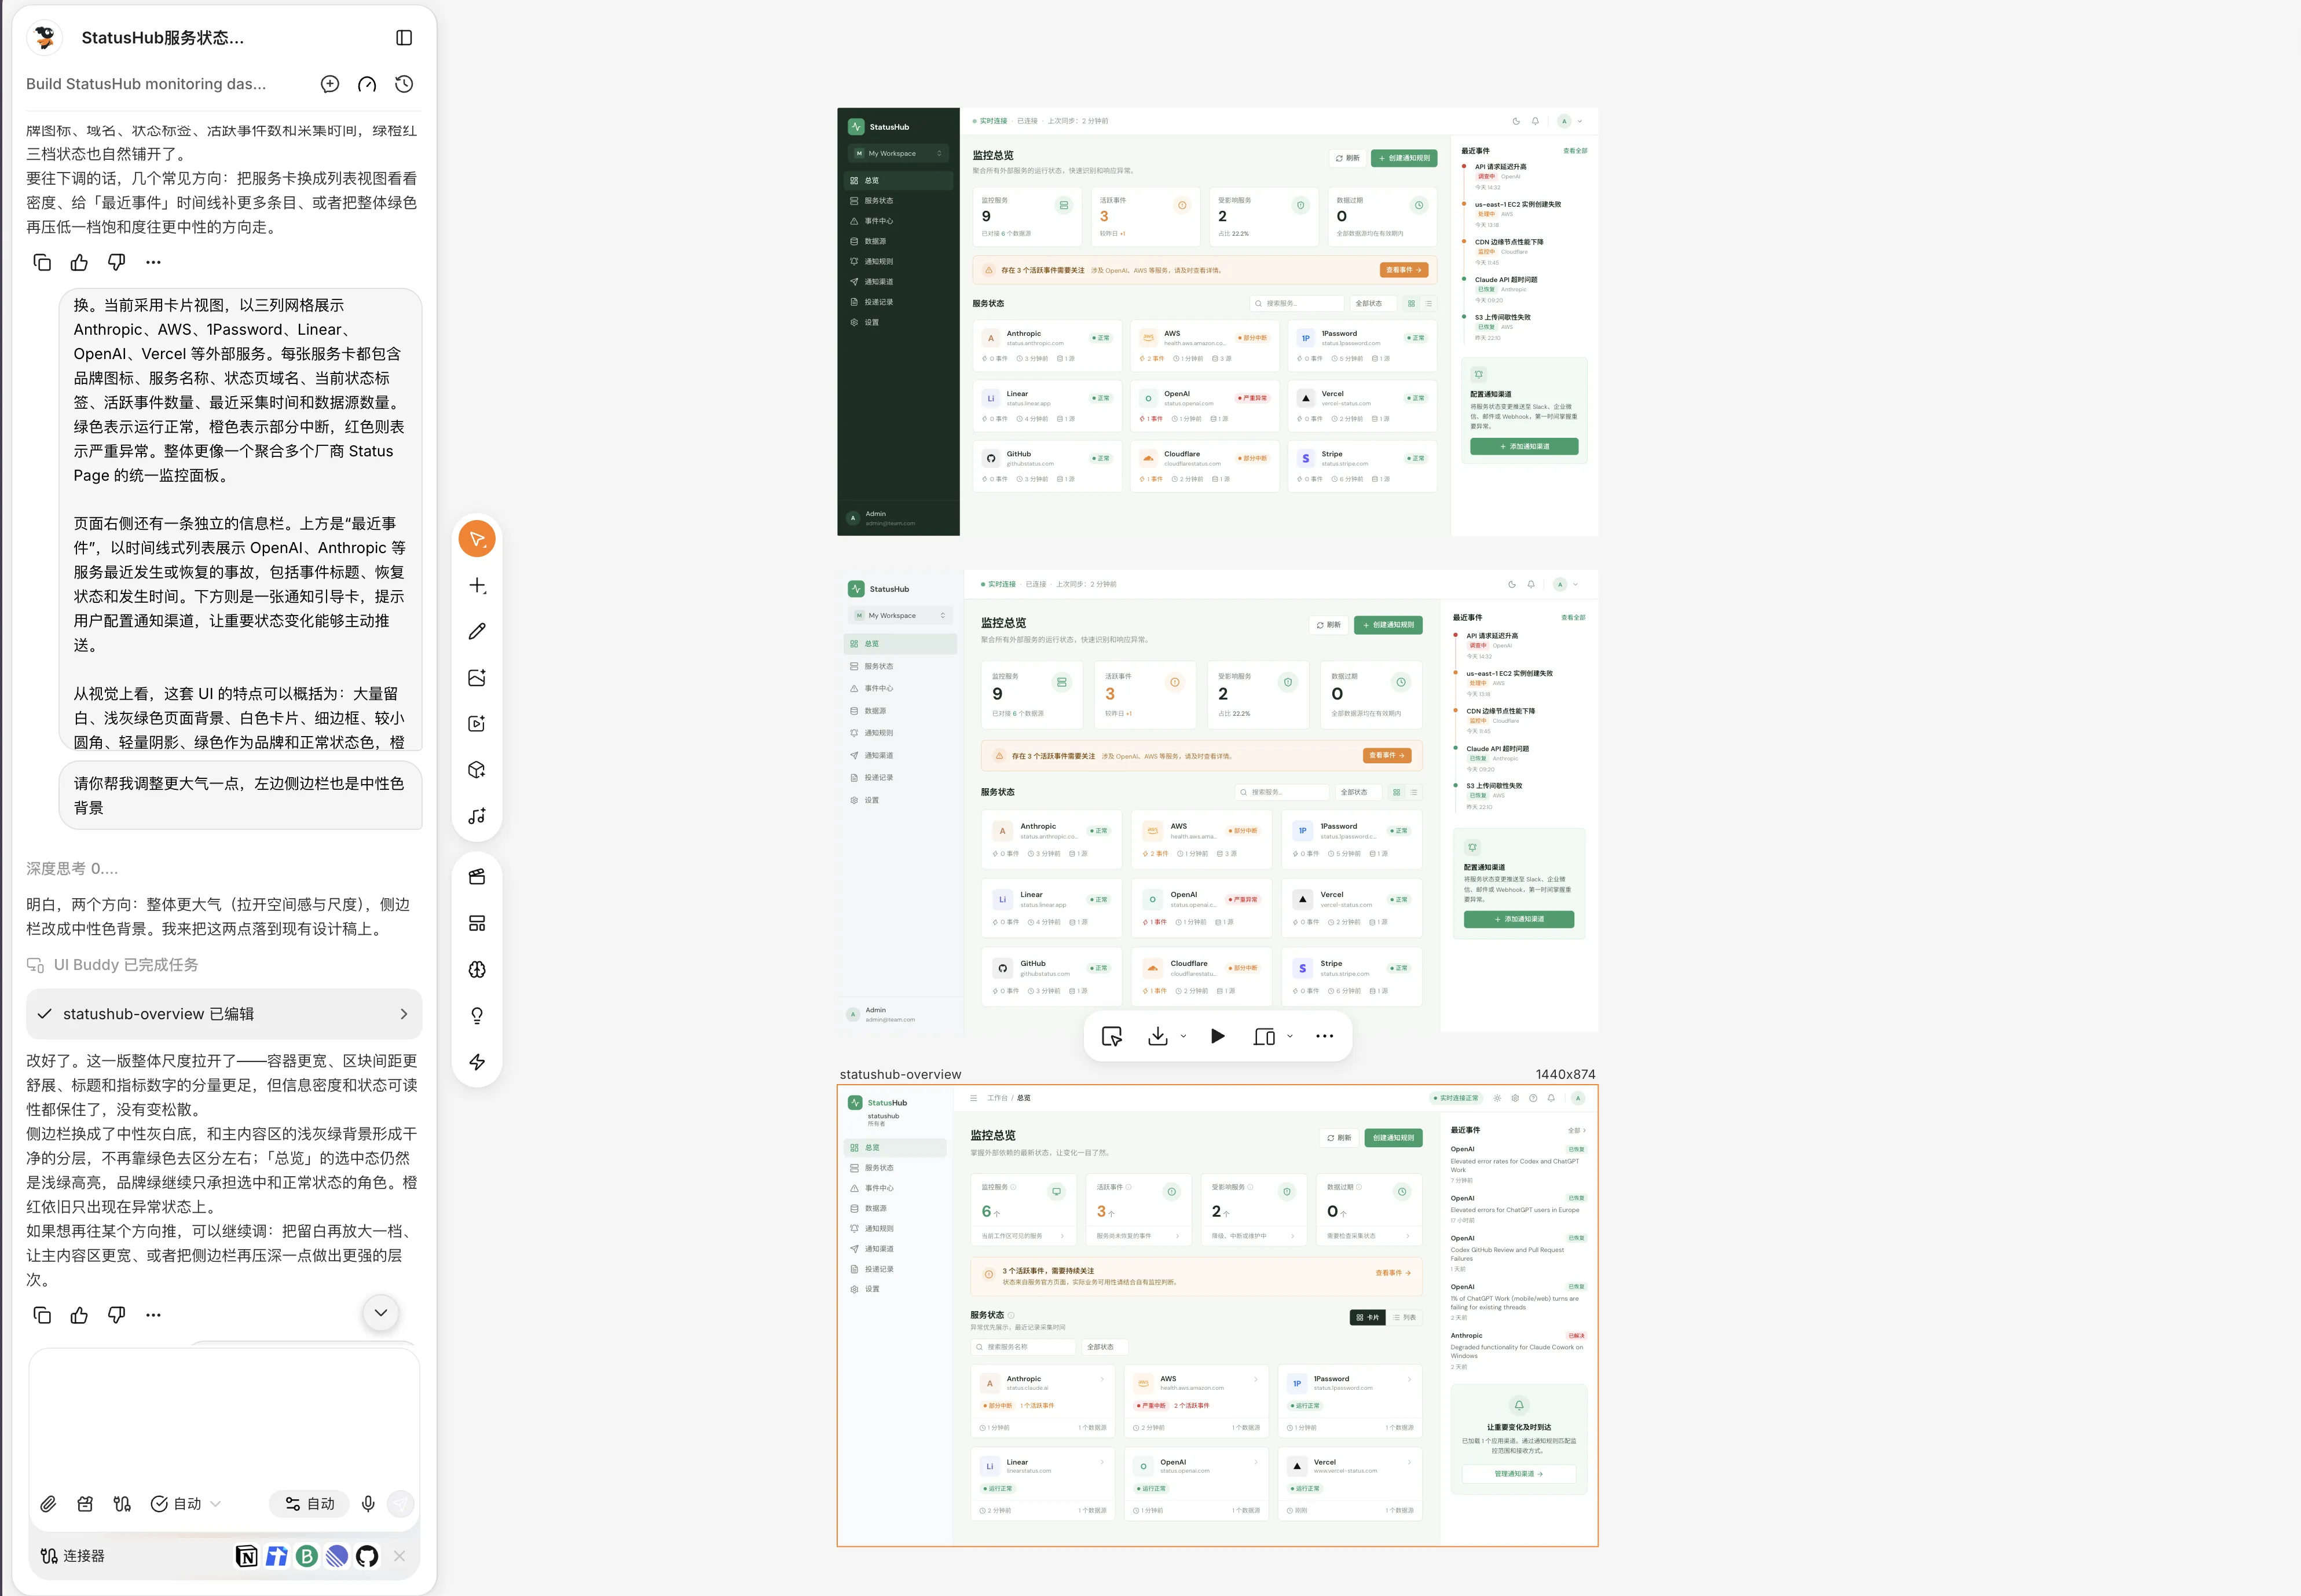This screenshot has width=2301, height=1596.
Task: Toggle the chat sidebar panel icon
Action: click(x=404, y=38)
